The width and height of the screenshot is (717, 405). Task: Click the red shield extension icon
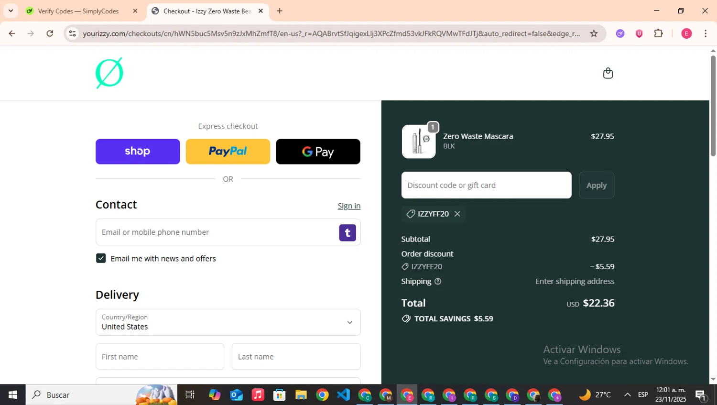pyautogui.click(x=639, y=33)
